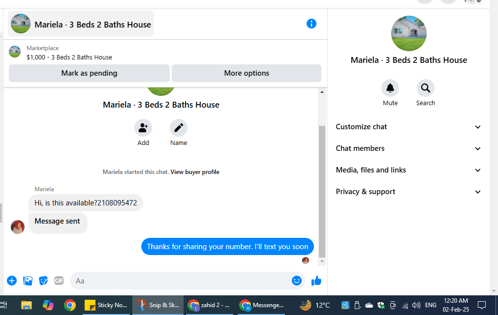Click the chat header Mariela 3 Beds 2 Baths House
The width and height of the screenshot is (498, 315).
pos(81,24)
